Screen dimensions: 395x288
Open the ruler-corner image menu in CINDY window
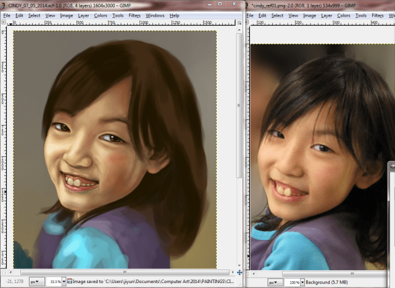coord(4,22)
